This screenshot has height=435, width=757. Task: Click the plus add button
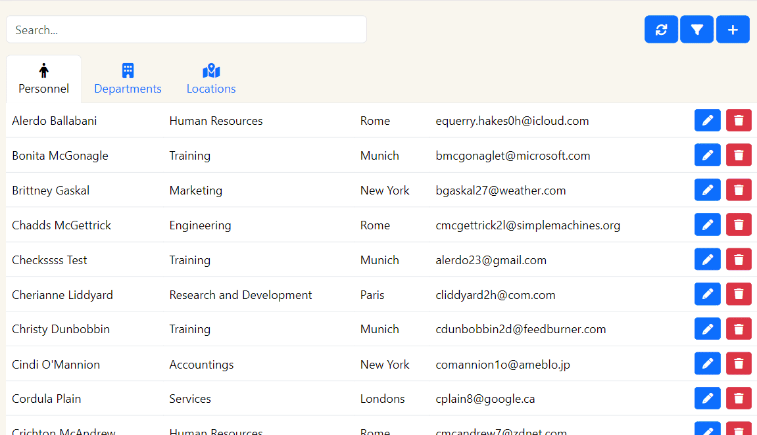[x=733, y=30]
